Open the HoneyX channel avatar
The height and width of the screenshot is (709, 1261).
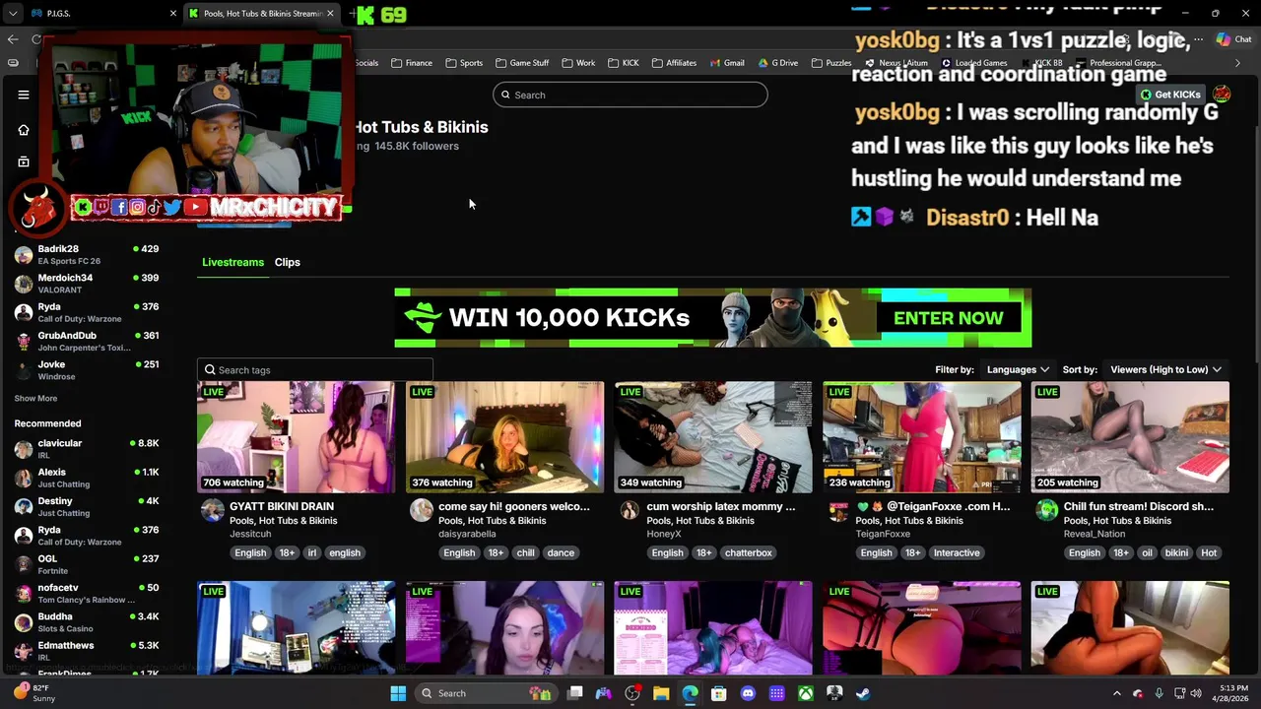point(630,510)
